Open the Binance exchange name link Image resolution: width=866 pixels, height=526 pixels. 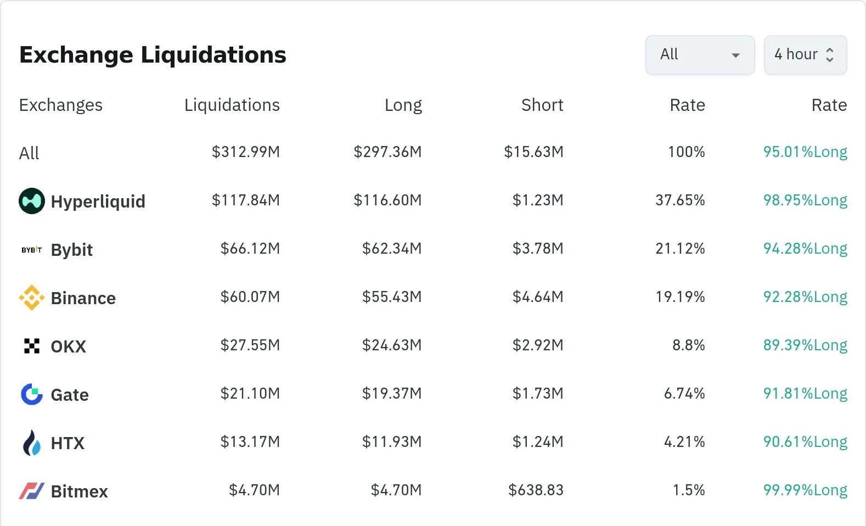click(x=83, y=298)
